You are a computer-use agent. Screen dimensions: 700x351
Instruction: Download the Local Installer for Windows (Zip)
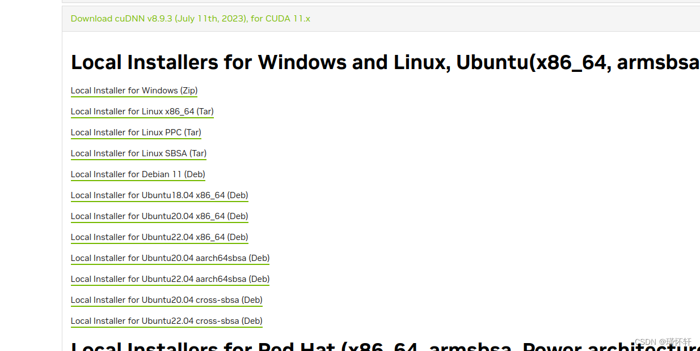(x=134, y=91)
